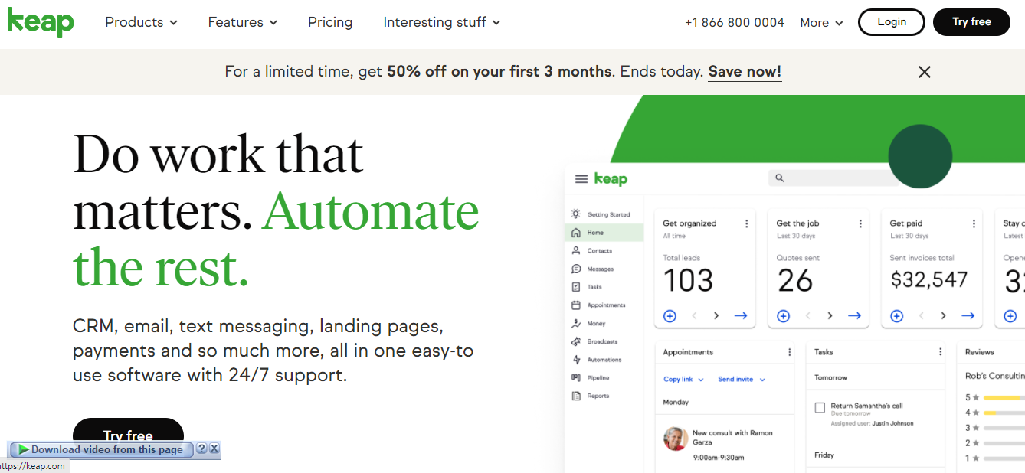This screenshot has width=1025, height=473.
Task: Click the 103 total leads value
Action: point(688,281)
